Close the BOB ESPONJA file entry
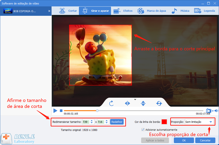This screenshot has height=145, width=219. 49,11
